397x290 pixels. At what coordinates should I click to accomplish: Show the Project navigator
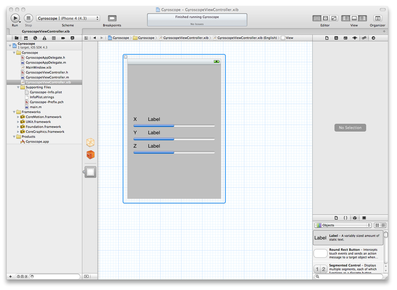click(16, 38)
